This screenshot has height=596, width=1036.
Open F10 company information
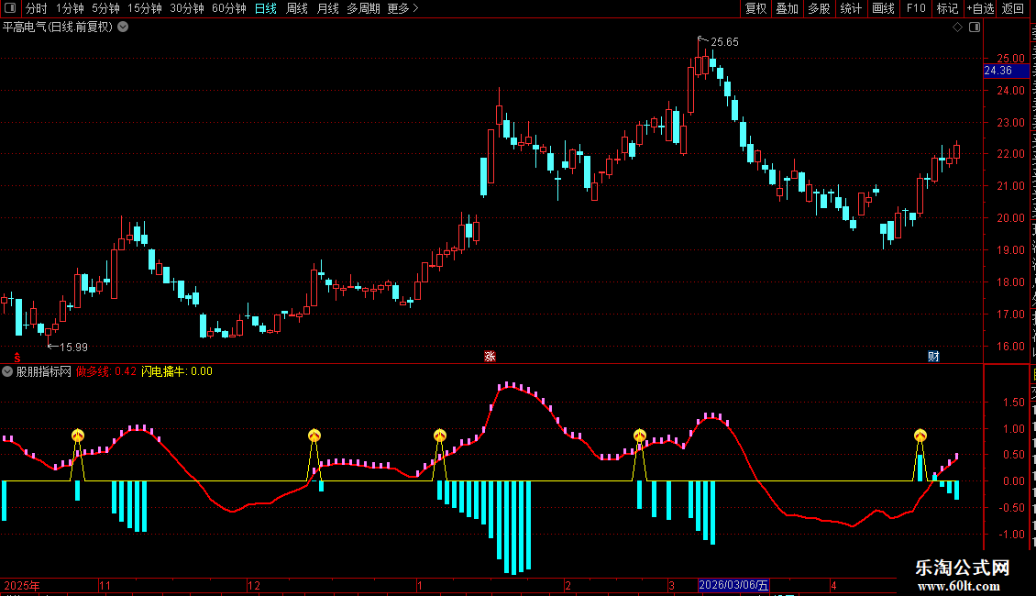click(x=915, y=8)
